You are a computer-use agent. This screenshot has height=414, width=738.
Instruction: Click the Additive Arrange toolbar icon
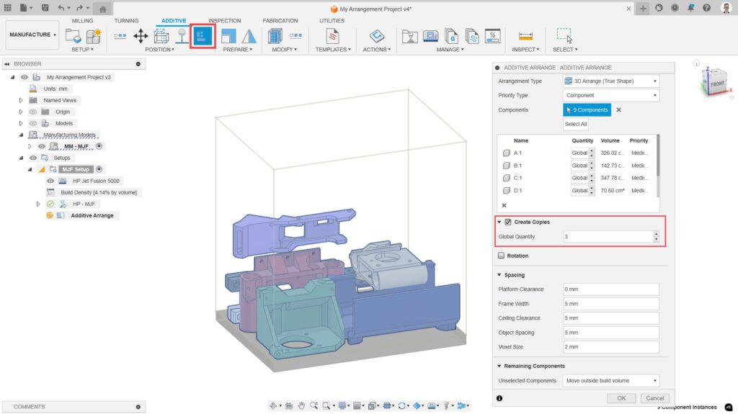[202, 35]
